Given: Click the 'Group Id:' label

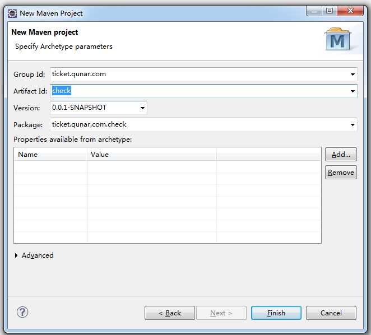Looking at the screenshot, I should point(29,75).
